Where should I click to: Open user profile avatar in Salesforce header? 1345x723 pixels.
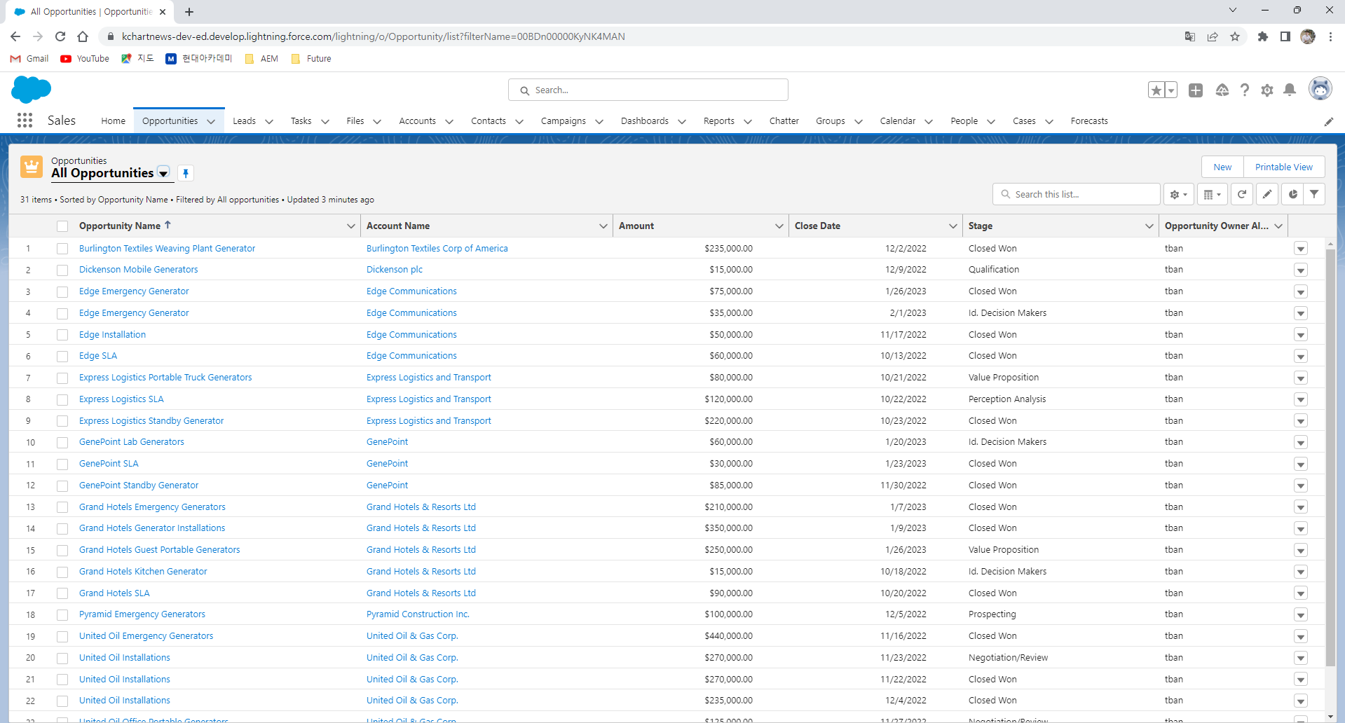(x=1320, y=89)
